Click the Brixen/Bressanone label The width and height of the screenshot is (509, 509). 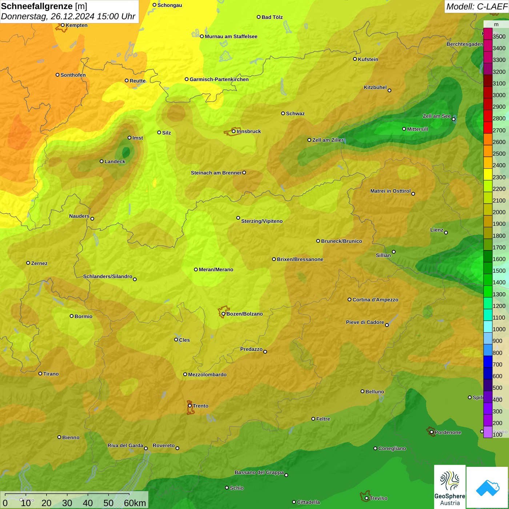(x=300, y=259)
